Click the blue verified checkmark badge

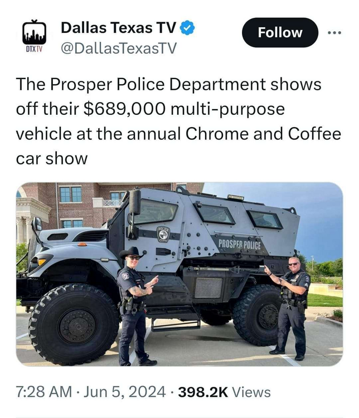pyautogui.click(x=188, y=28)
